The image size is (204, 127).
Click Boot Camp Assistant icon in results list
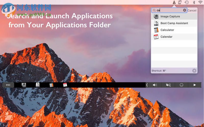156,23
